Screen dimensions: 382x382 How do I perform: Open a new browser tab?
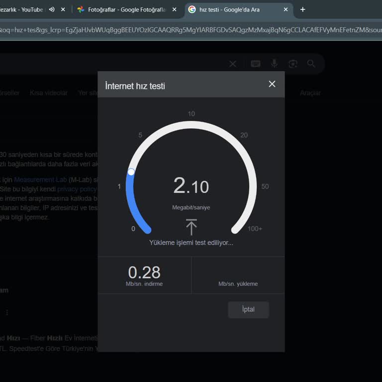click(x=302, y=9)
